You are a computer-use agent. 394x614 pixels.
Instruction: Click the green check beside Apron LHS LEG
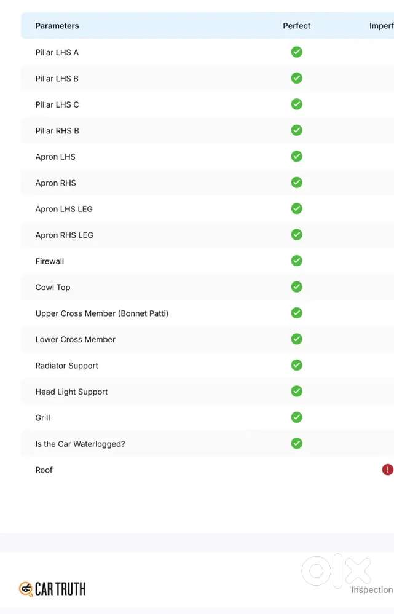(296, 208)
